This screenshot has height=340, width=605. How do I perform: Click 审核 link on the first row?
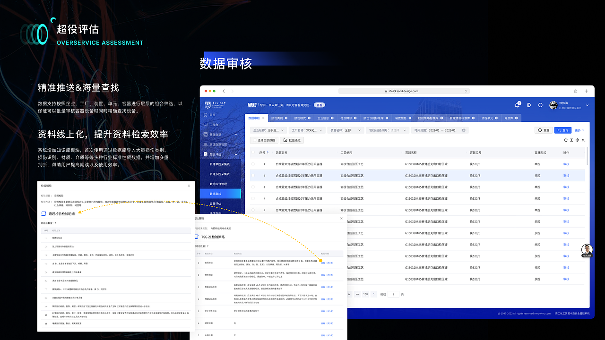click(x=566, y=164)
